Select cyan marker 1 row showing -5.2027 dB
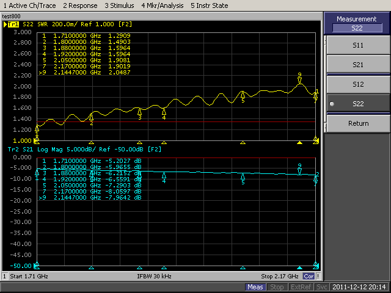The height and width of the screenshot is (293, 391). (92, 161)
